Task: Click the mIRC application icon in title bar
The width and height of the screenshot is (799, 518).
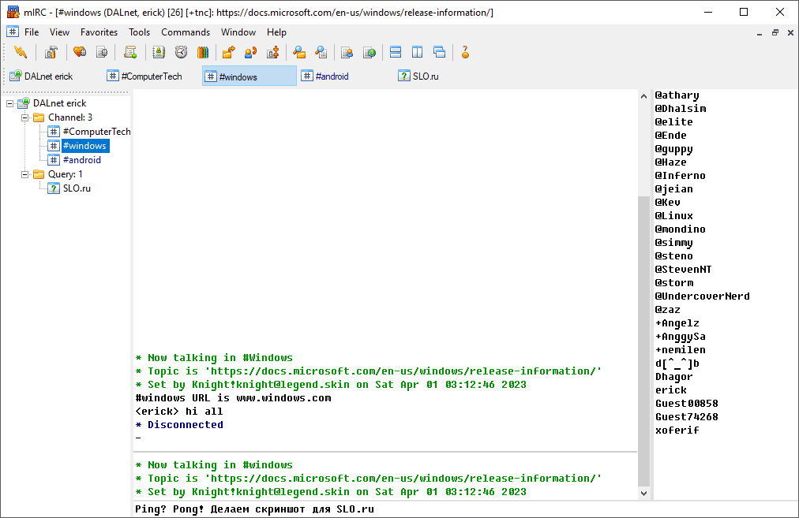Action: [13, 12]
